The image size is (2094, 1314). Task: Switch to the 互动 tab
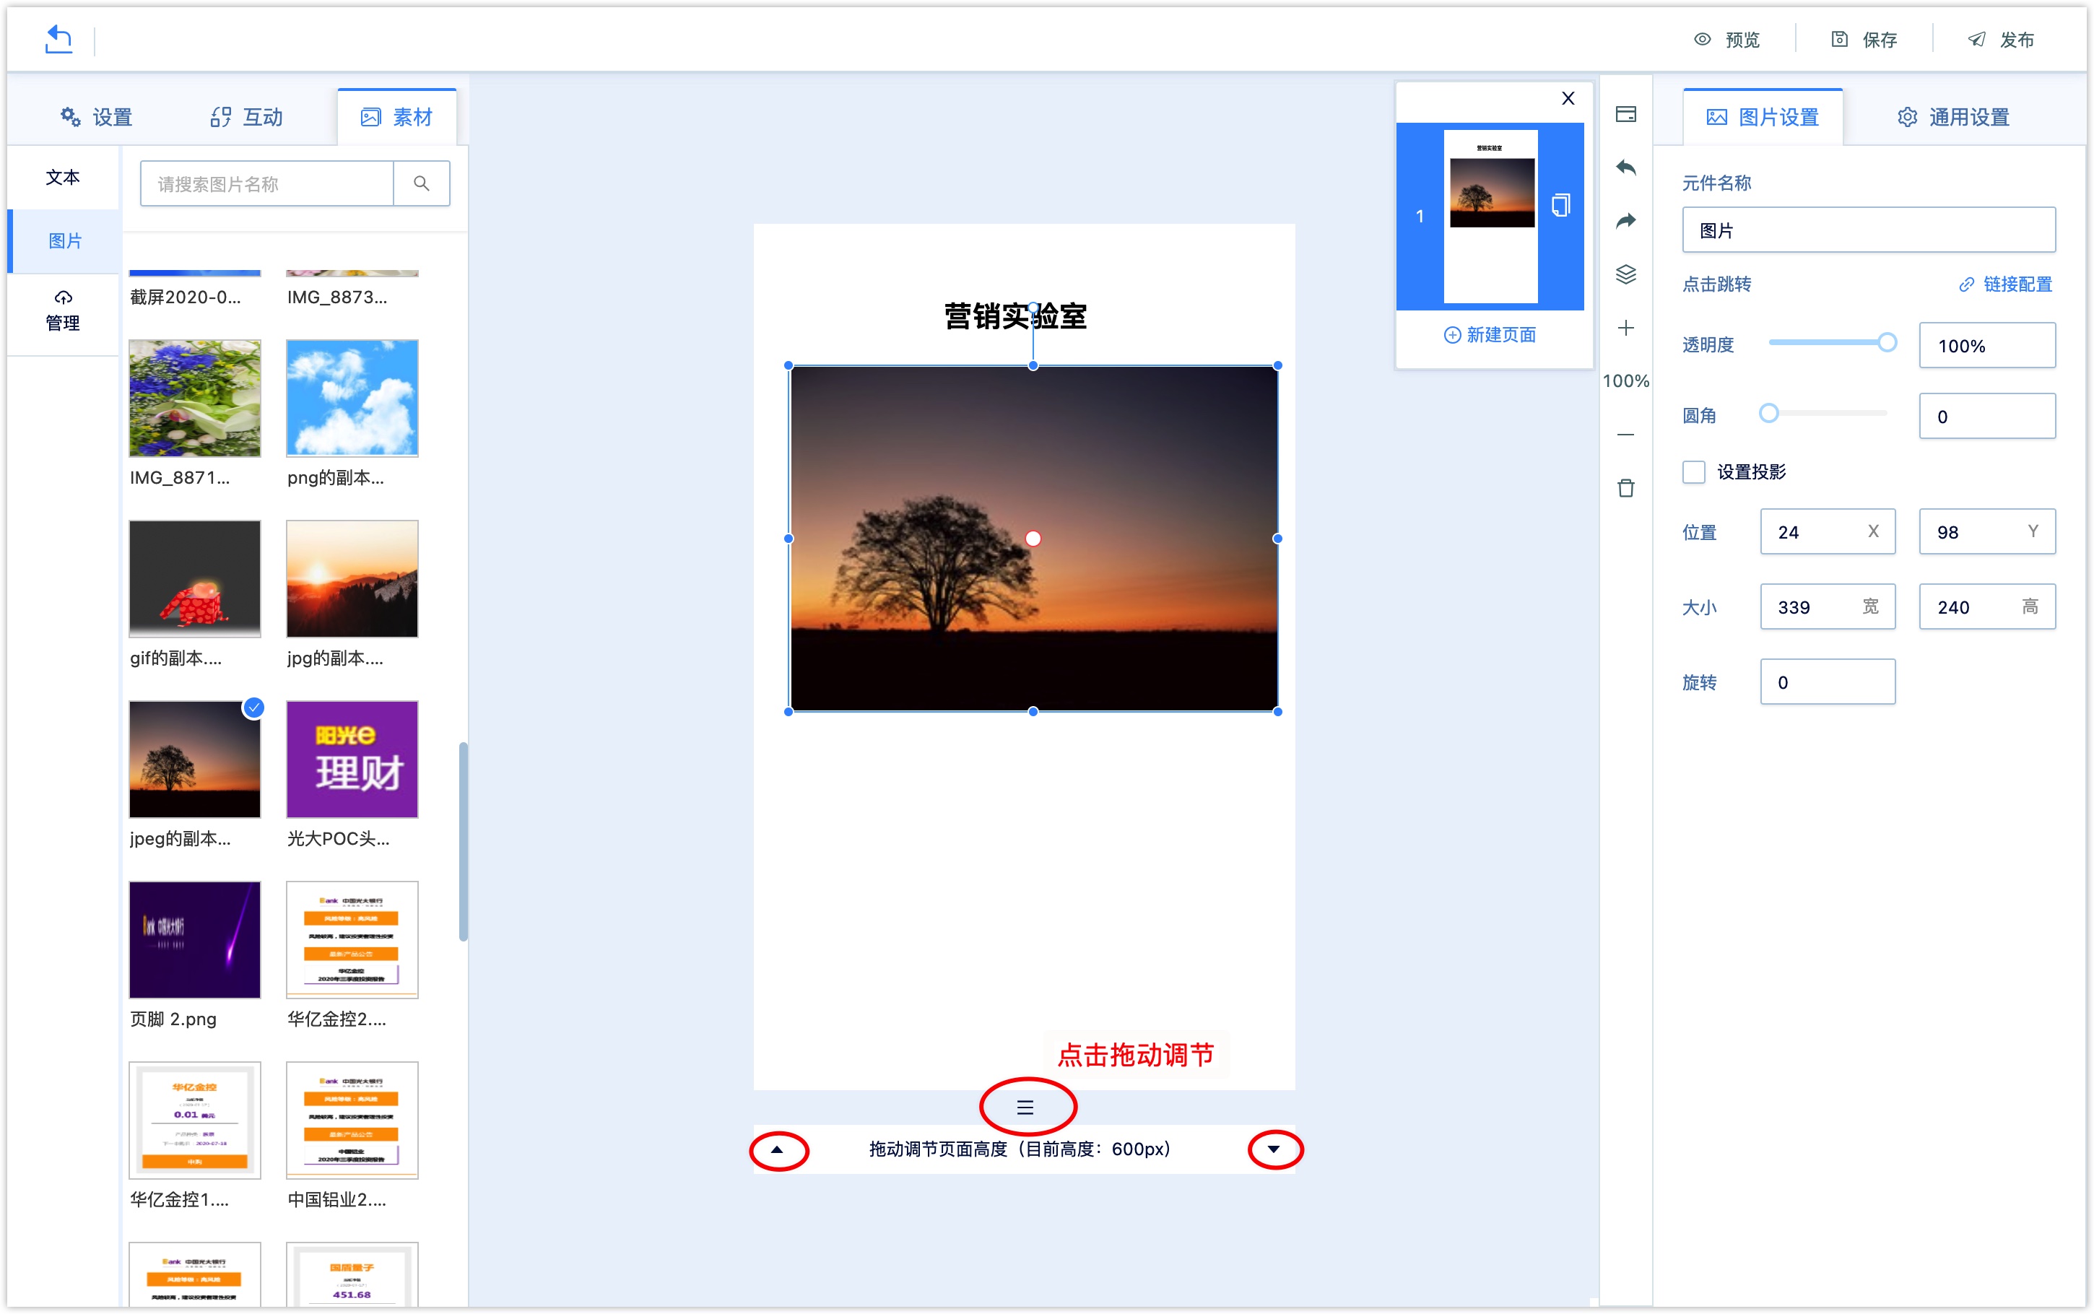pyautogui.click(x=247, y=116)
